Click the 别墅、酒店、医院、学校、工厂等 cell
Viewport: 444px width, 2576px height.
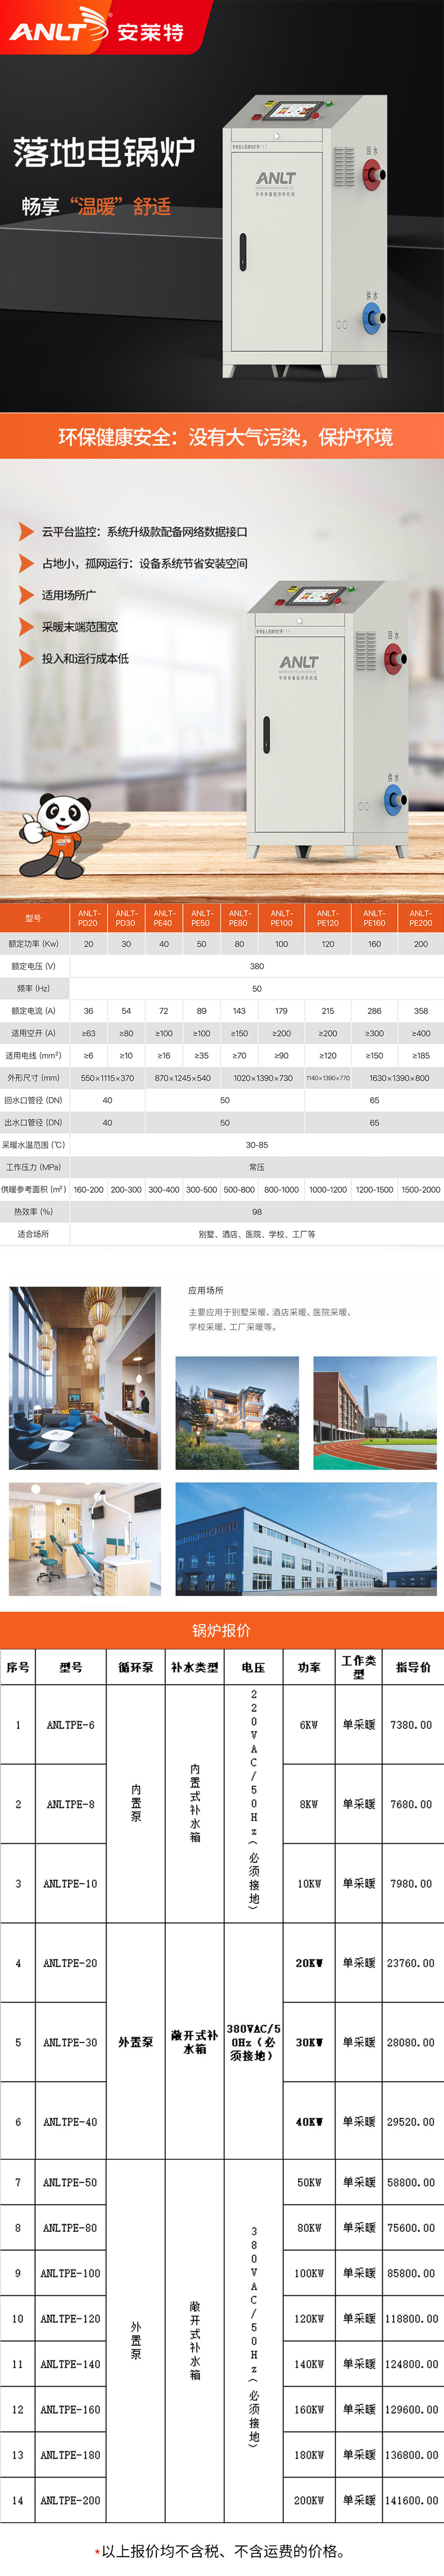point(257,1234)
